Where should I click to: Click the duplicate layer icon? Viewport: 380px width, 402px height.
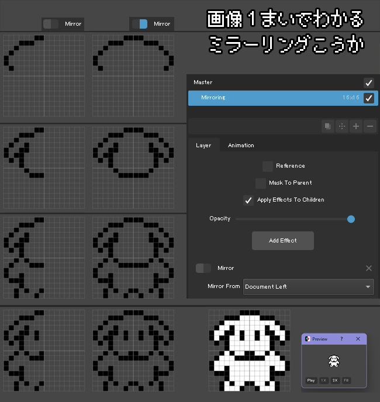click(x=327, y=126)
